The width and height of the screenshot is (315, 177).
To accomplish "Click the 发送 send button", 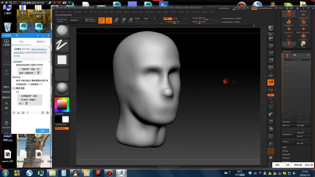I will [42, 131].
